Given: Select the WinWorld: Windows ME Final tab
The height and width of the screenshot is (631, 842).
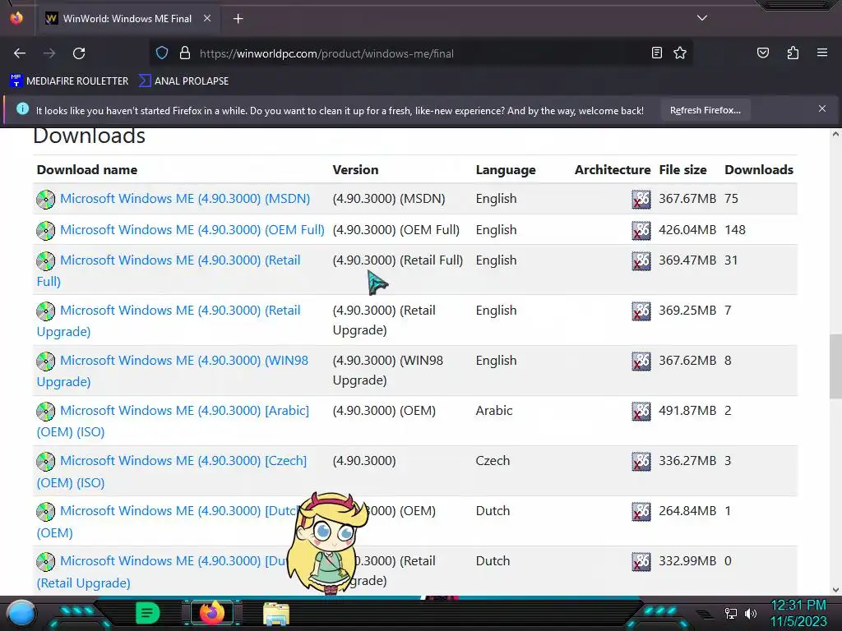Looking at the screenshot, I should (x=128, y=19).
